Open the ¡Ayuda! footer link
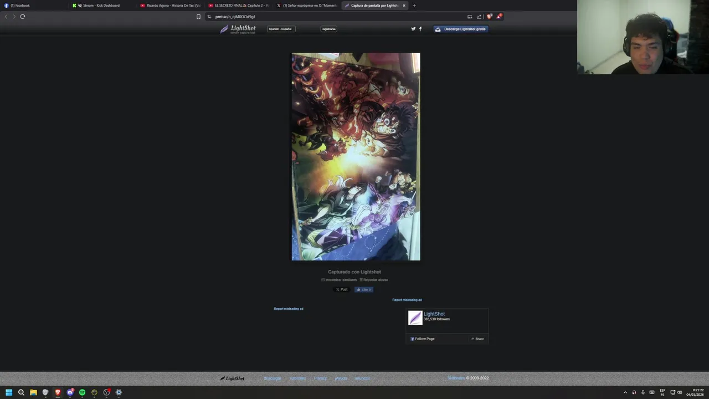The height and width of the screenshot is (399, 709). 341,378
